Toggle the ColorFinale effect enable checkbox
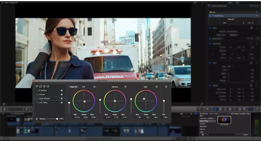261x141 pixels. click(210, 16)
